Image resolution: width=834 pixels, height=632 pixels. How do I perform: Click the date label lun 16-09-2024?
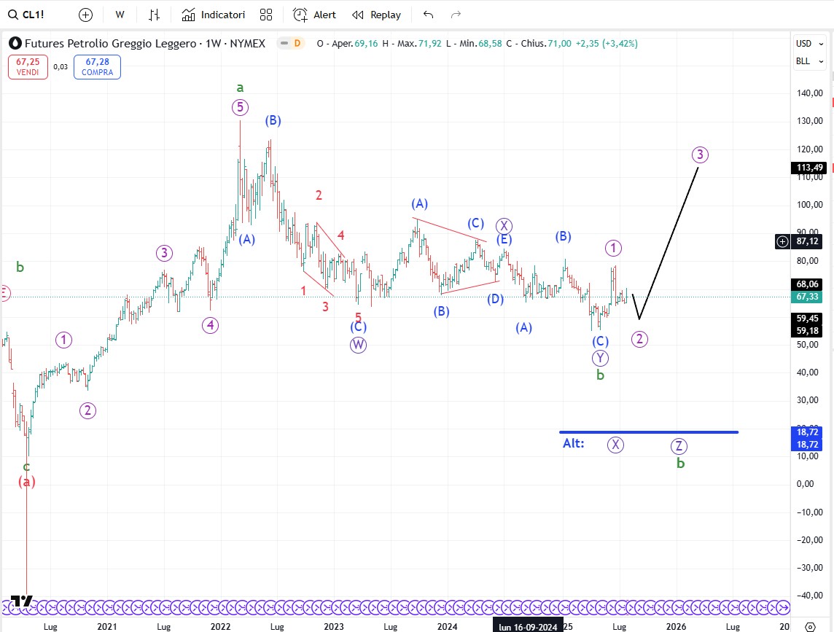527,626
